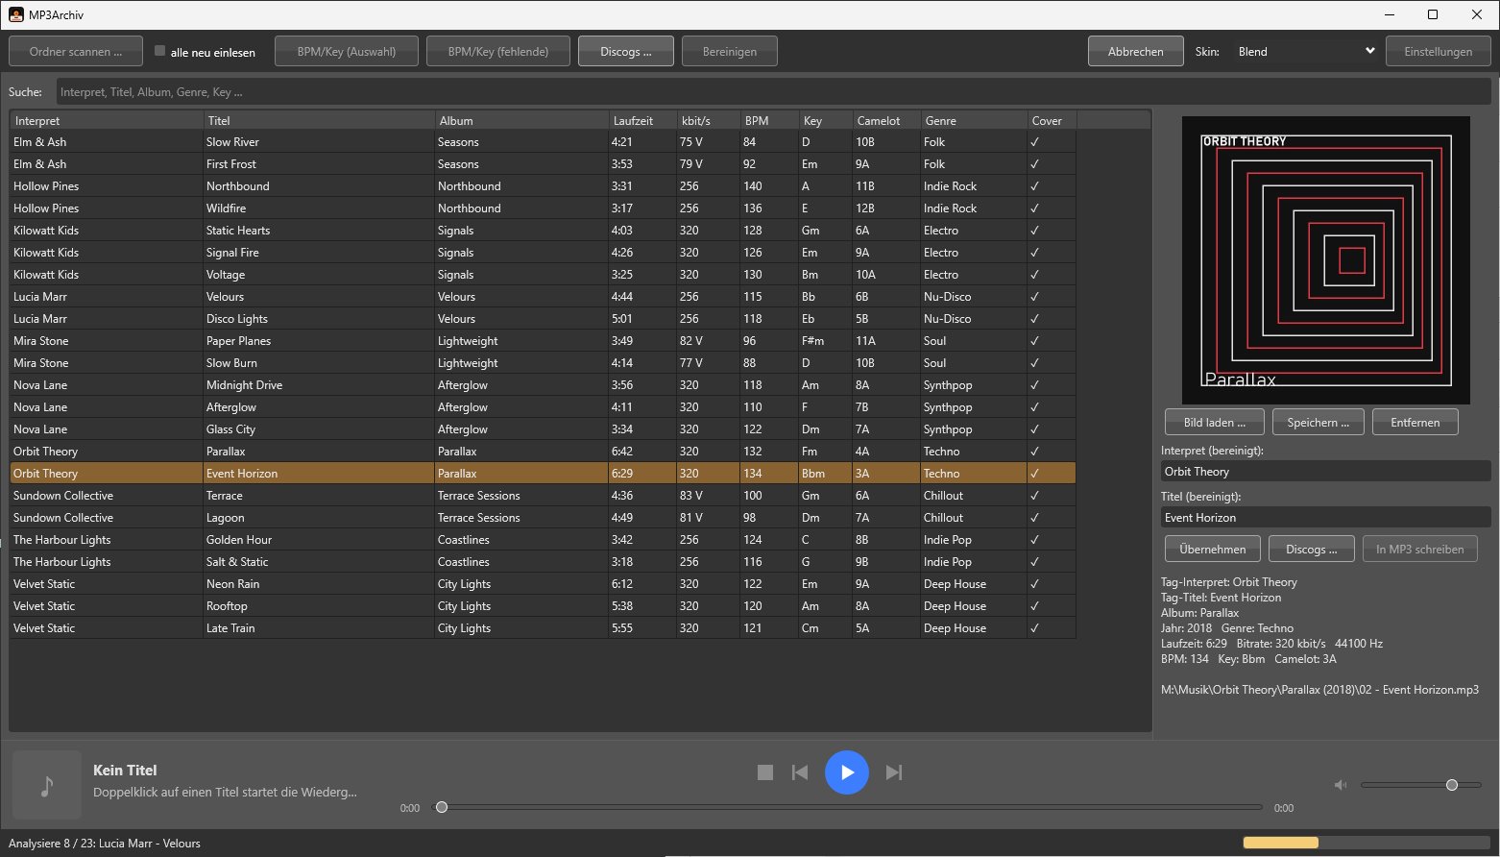Enable the 'alle neu einlesen' checkbox

click(160, 51)
